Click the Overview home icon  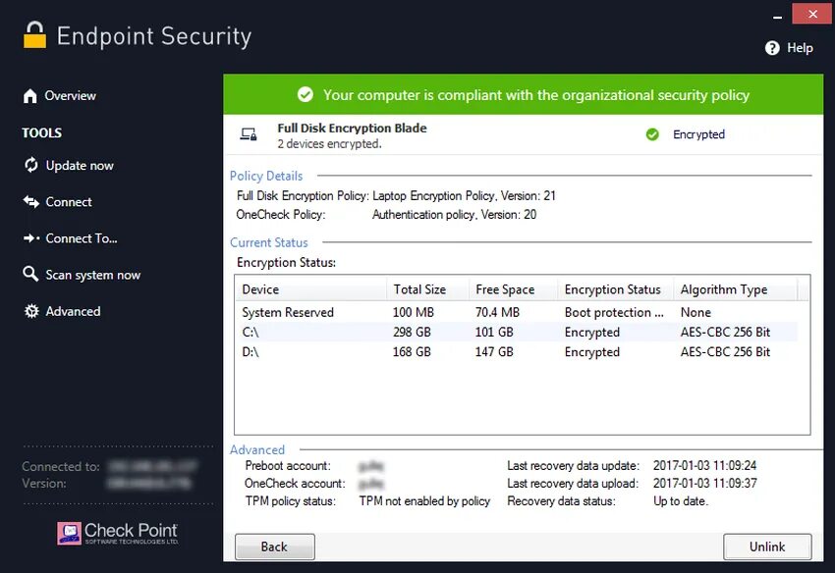30,96
